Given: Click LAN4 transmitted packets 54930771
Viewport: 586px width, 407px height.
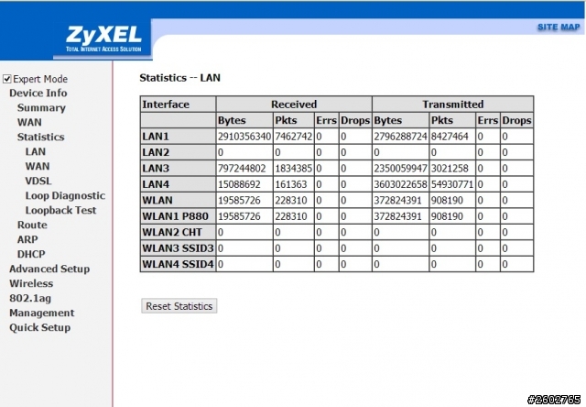Looking at the screenshot, I should 452,184.
